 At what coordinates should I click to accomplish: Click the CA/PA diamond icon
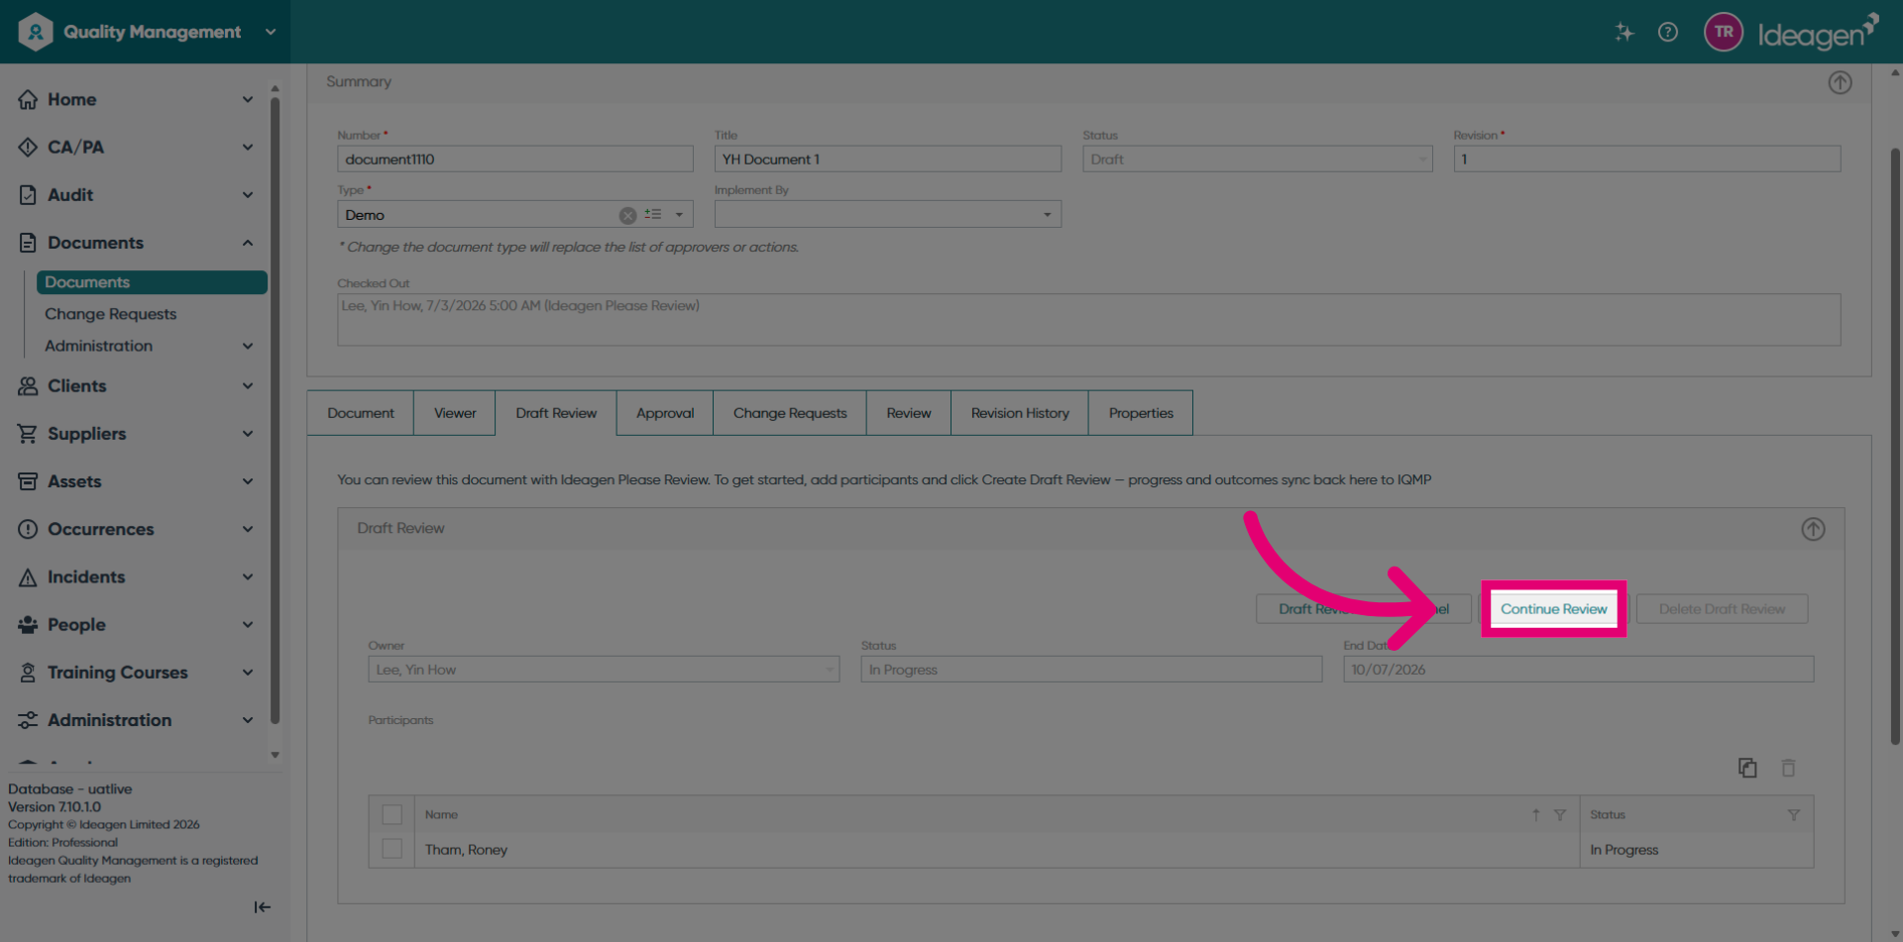click(28, 147)
